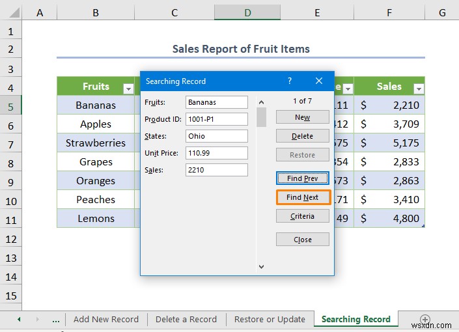
Task: Open the Criteria button
Action: pos(302,216)
